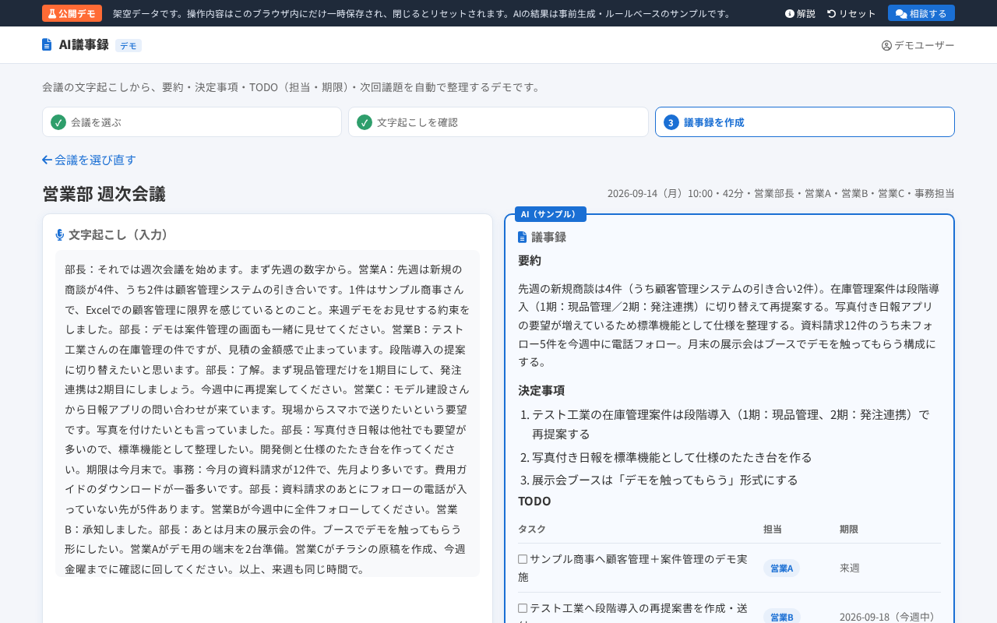Click the 営業B assignee badge
Screen dimensions: 997x623
coord(781,616)
